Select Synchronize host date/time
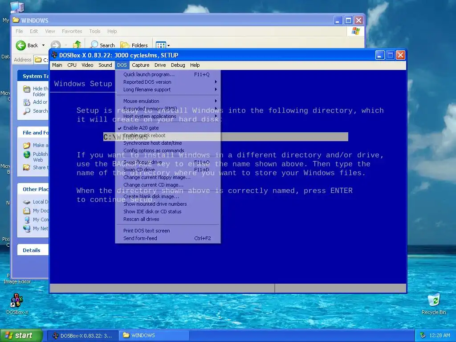This screenshot has width=456, height=342. [168, 143]
